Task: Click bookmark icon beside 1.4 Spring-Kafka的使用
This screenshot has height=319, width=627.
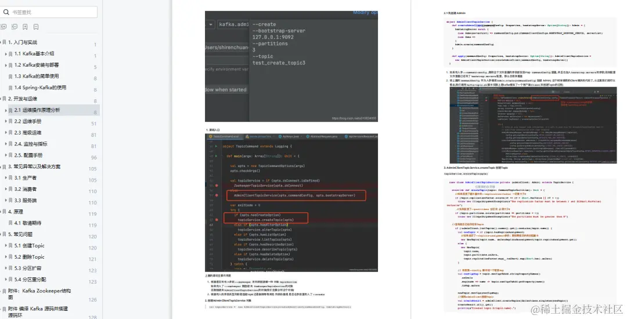Action: [x=11, y=88]
